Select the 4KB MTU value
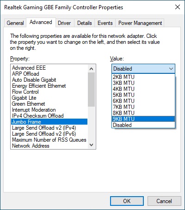 point(143,89)
